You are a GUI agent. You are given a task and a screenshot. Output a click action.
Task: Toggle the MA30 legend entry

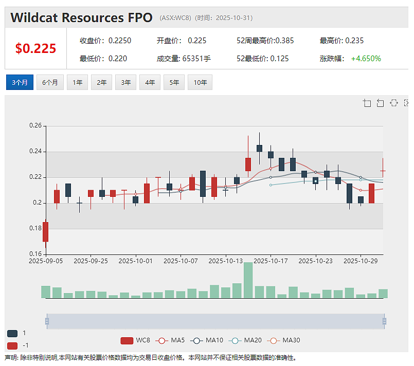[x=283, y=340]
